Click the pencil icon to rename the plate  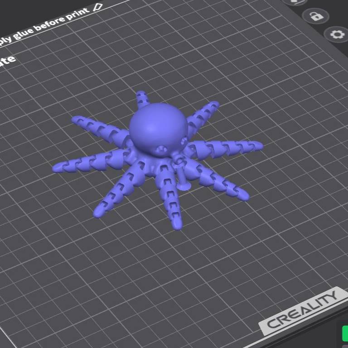pos(97,7)
